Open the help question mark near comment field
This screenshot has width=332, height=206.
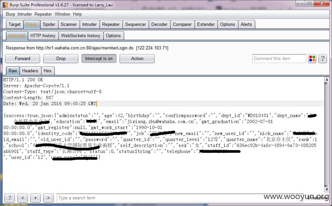322,59
